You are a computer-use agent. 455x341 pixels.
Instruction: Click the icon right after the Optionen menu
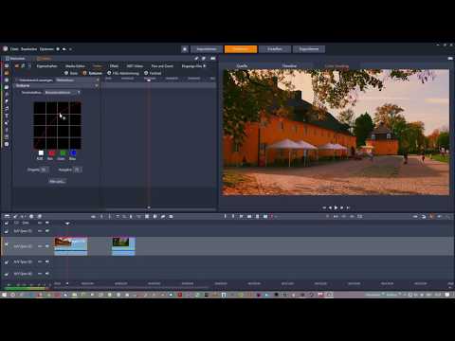[58, 49]
